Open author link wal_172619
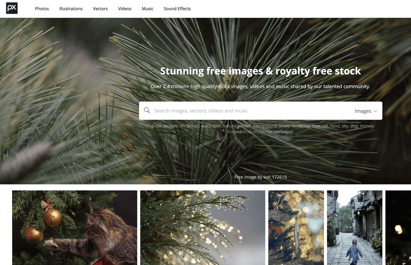 coord(275,177)
